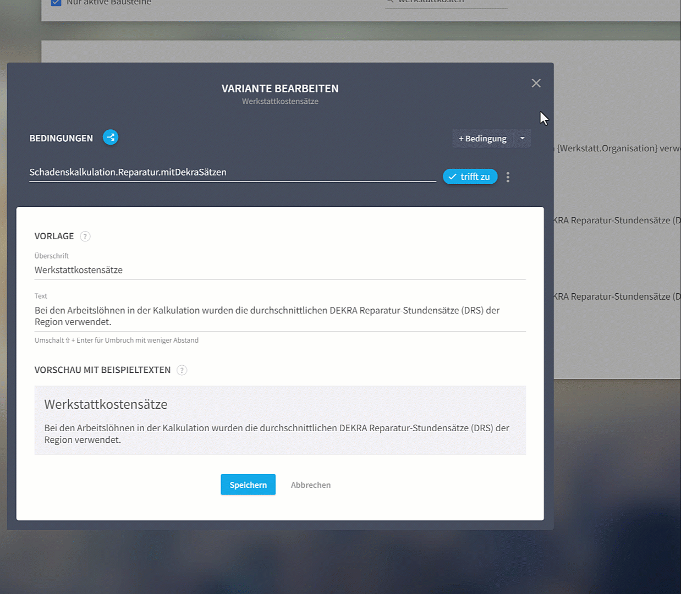Add a new Bedingung
Screen dimensions: 681x594
pyautogui.click(x=482, y=139)
